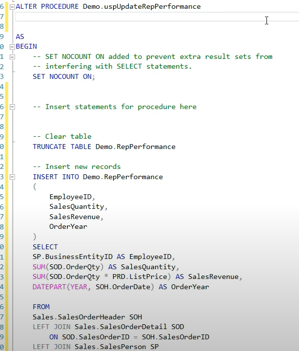Click the '-- Insert new records' comment

point(77,167)
